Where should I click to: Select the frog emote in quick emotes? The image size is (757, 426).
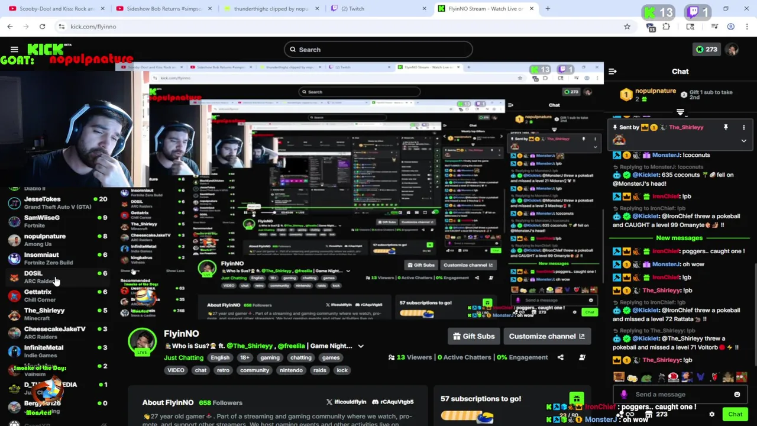646,377
